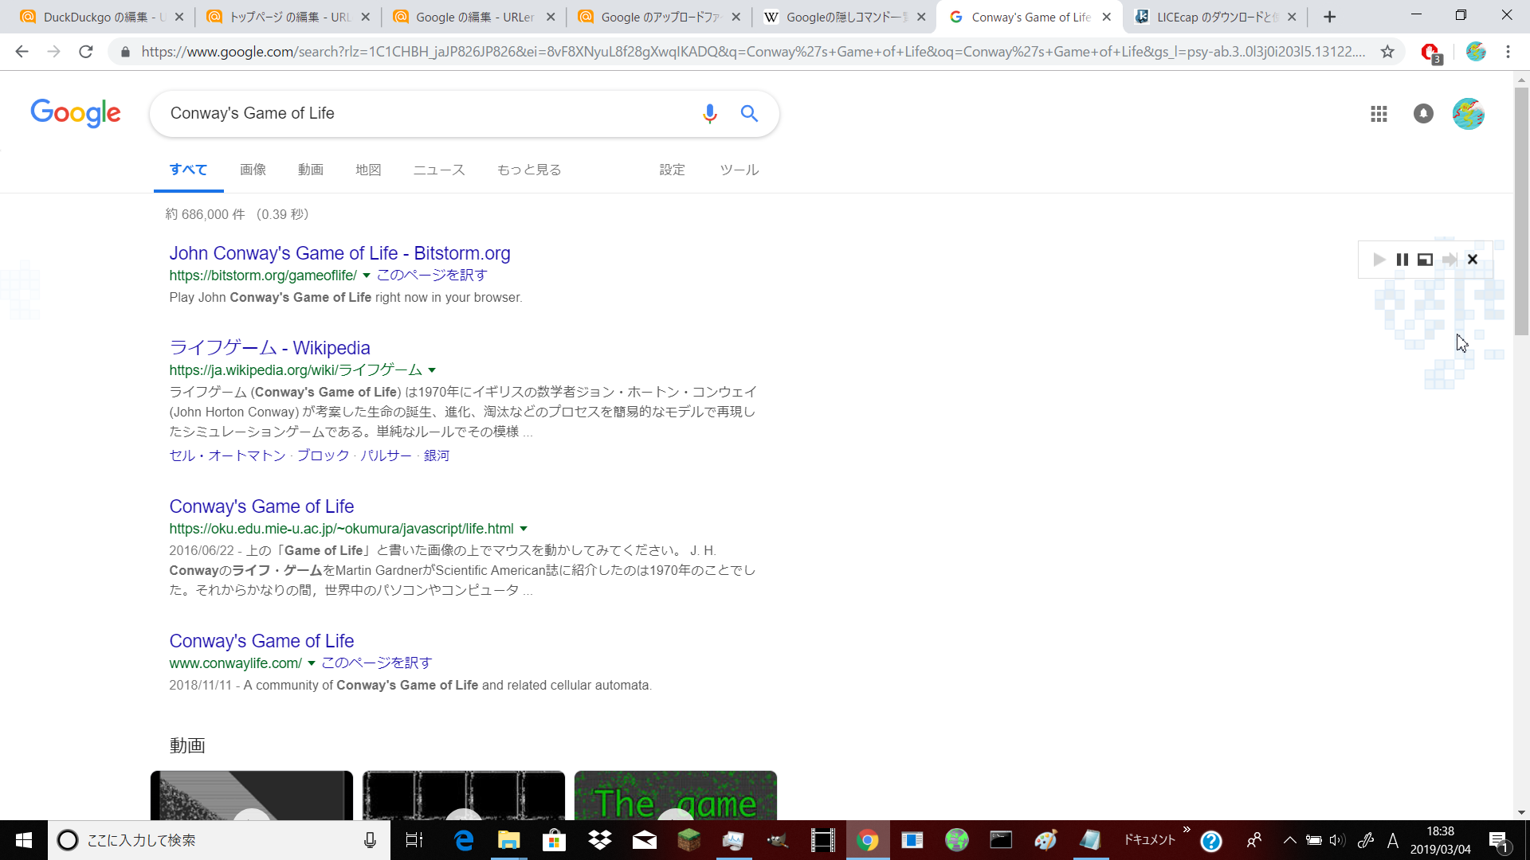The width and height of the screenshot is (1530, 860).
Task: Open the Windows action center
Action: (1498, 841)
